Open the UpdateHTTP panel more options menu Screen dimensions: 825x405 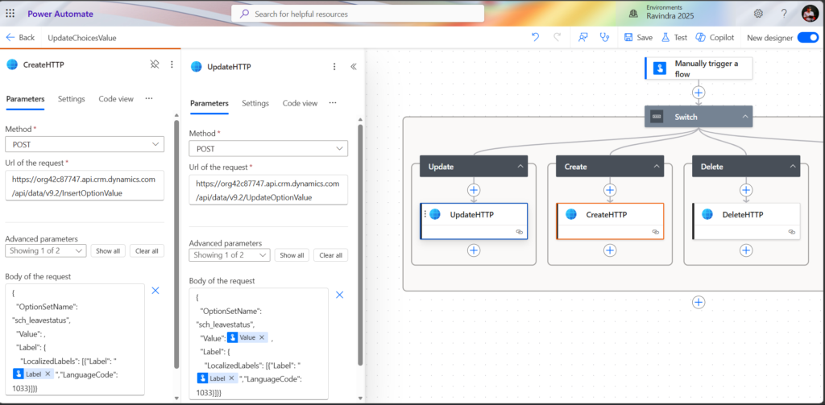(x=334, y=66)
